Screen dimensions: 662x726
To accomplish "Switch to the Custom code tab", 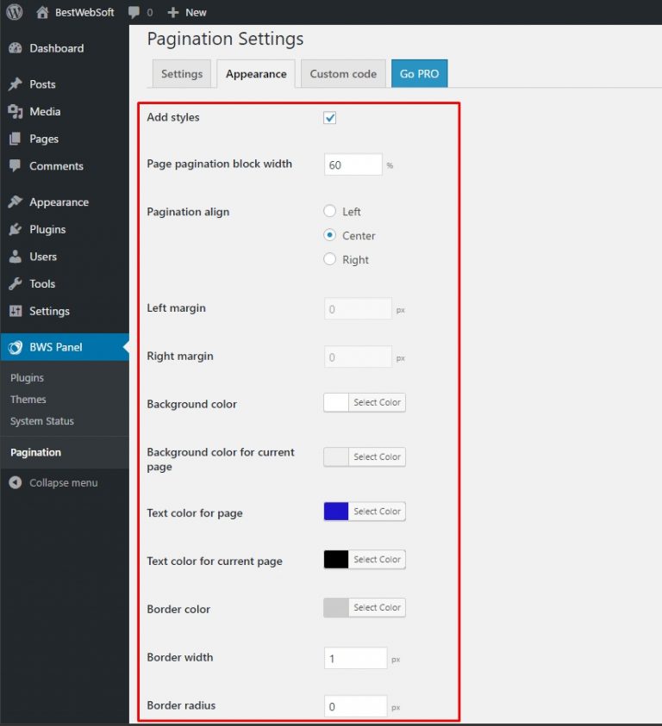I will [x=342, y=74].
